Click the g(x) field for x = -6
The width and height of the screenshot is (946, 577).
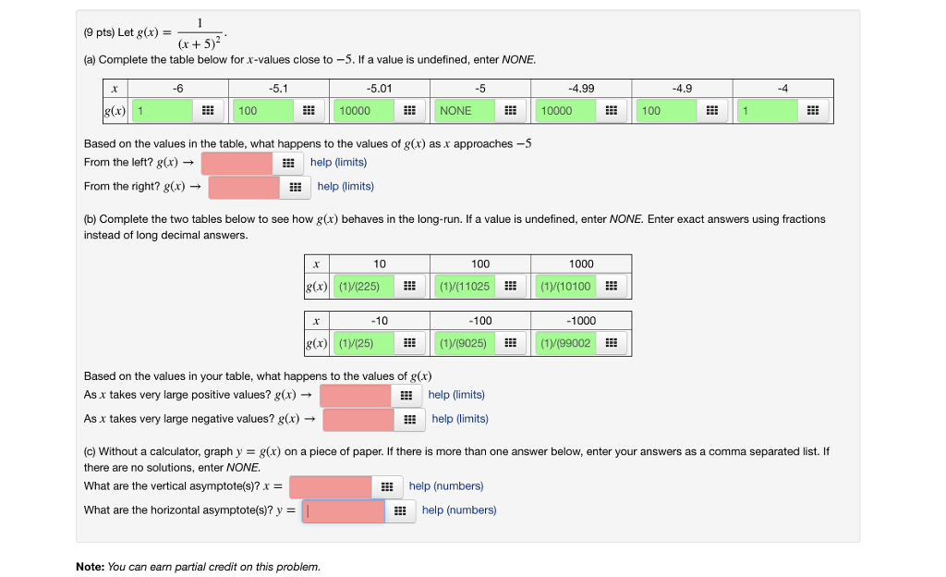click(163, 110)
